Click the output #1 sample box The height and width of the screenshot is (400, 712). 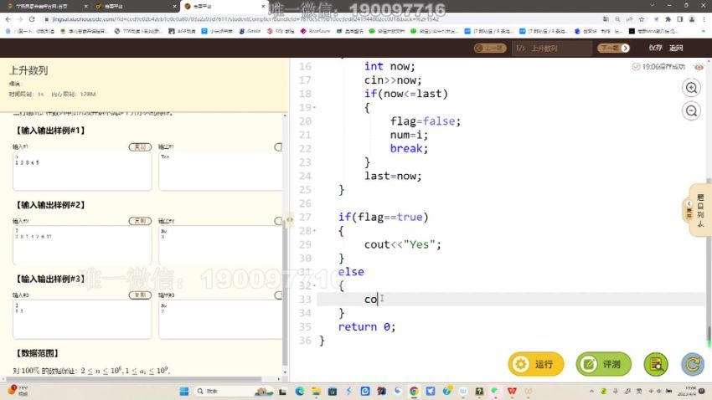click(x=220, y=172)
